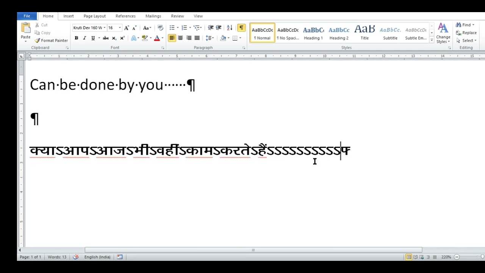Apply the Heading 2 style
This screenshot has height=273, width=485.
pyautogui.click(x=339, y=33)
